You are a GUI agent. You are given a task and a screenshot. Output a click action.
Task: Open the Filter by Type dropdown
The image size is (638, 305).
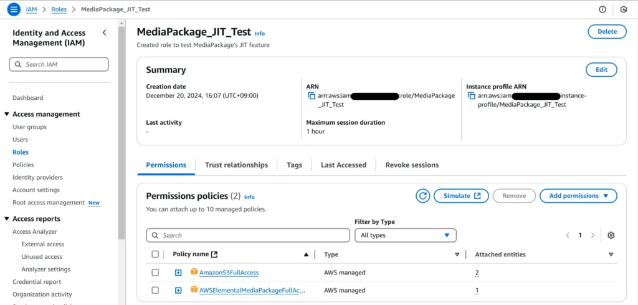pos(405,235)
